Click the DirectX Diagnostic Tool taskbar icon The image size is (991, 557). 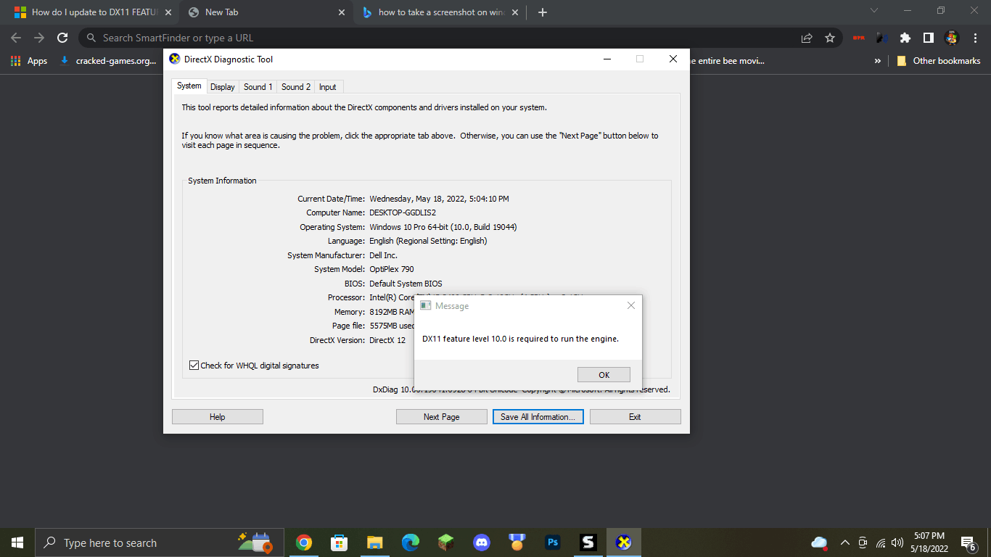pyautogui.click(x=623, y=542)
